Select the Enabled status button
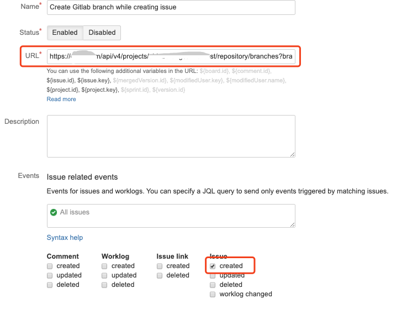This screenshot has width=402, height=309. pyautogui.click(x=65, y=33)
